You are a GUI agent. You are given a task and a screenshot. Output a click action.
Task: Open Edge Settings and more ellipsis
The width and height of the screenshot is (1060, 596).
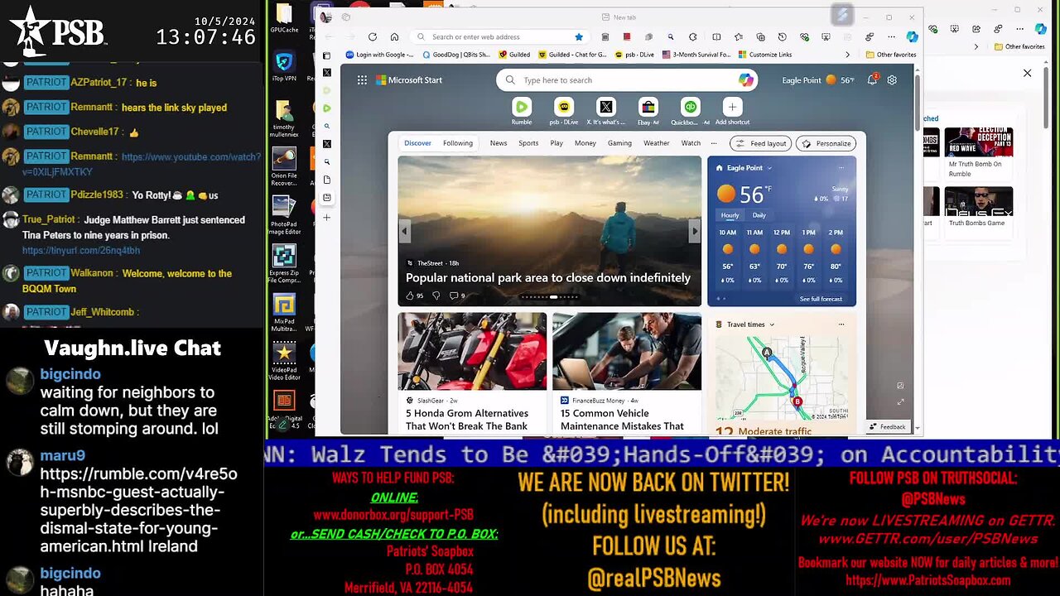[891, 37]
